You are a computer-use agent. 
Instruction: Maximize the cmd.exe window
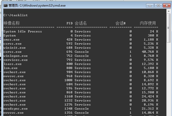coord(158,6)
